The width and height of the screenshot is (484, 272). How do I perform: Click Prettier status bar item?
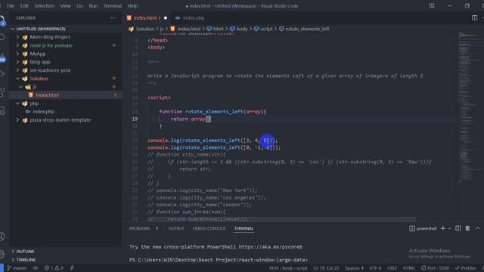click(466, 268)
